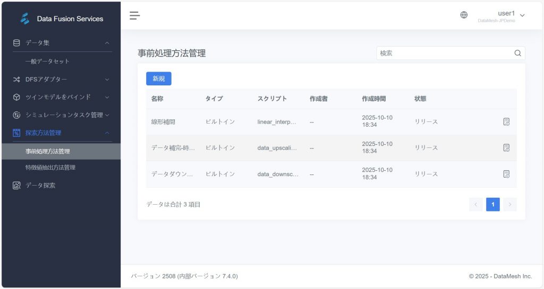Collapse the データ集 menu section
The height and width of the screenshot is (289, 544).
[x=107, y=43]
